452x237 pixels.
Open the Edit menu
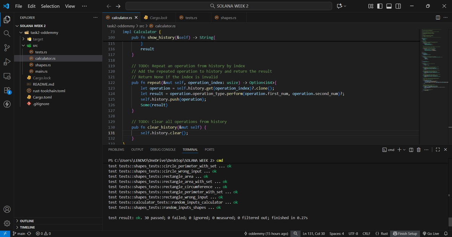pos(31,6)
